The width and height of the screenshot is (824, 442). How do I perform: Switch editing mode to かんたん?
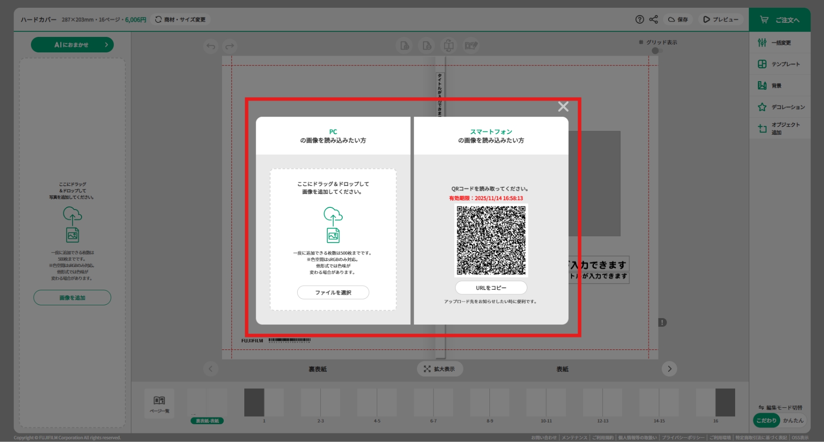coord(793,421)
